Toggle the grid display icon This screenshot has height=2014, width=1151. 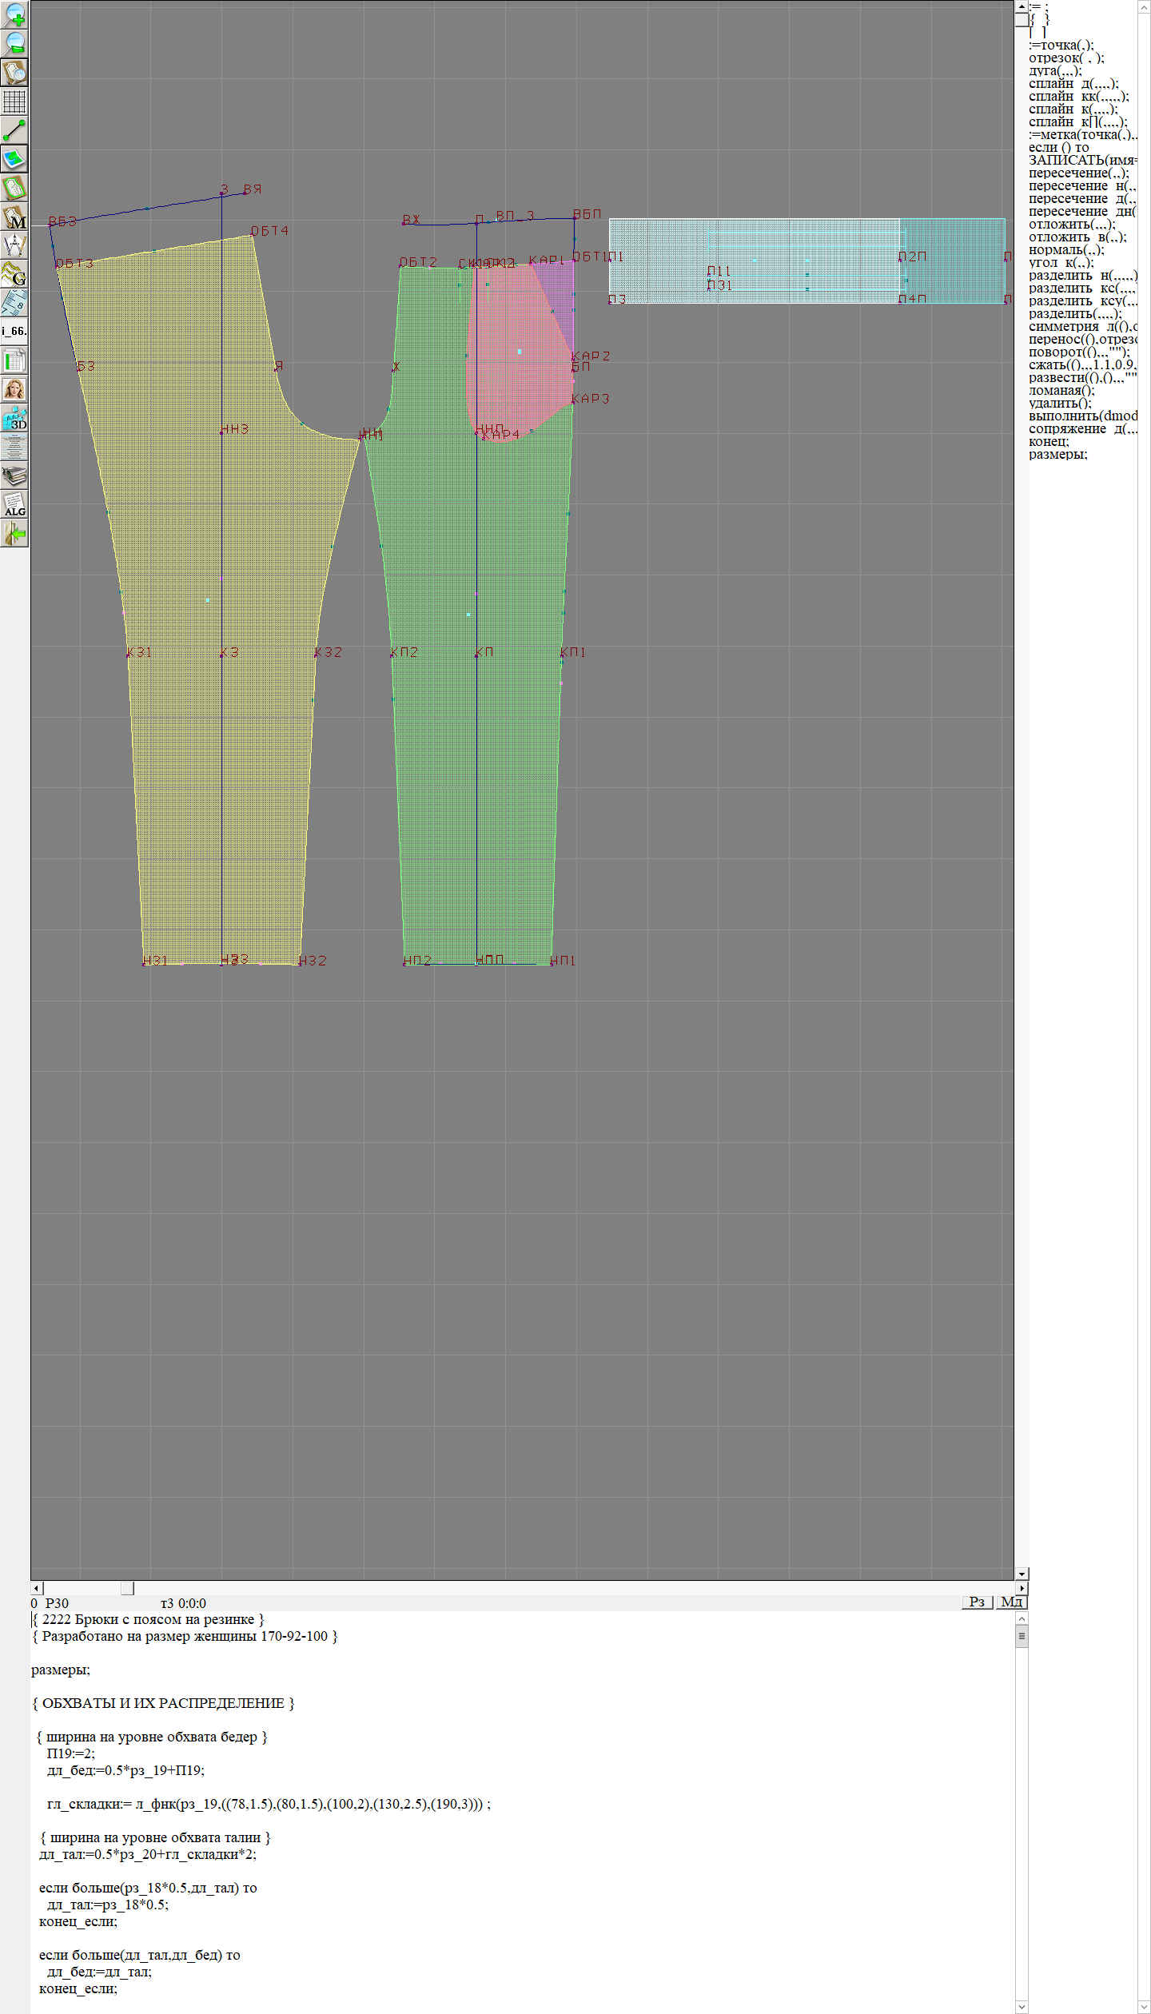tap(14, 101)
